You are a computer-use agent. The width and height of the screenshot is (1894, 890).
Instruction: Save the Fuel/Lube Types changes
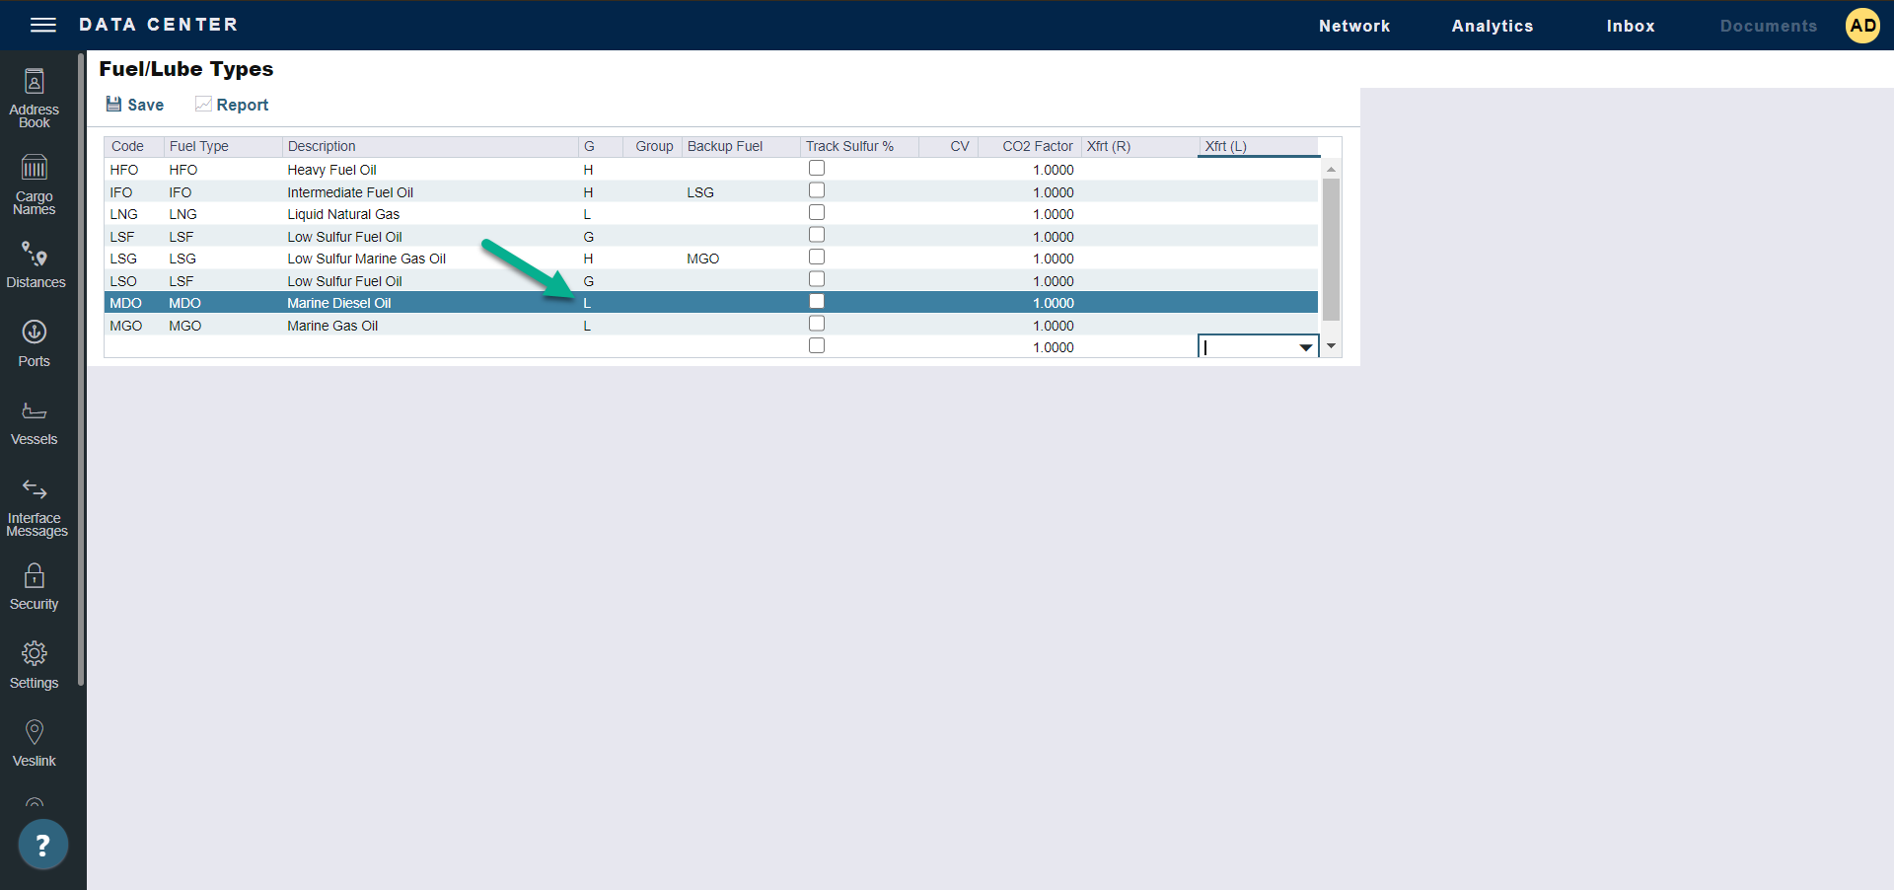point(135,105)
